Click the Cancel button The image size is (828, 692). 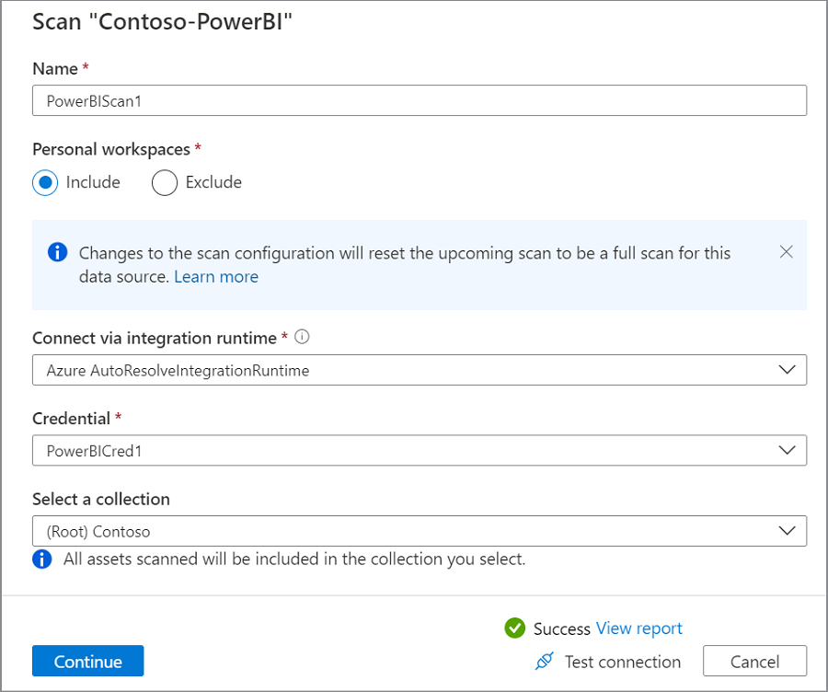point(754,662)
